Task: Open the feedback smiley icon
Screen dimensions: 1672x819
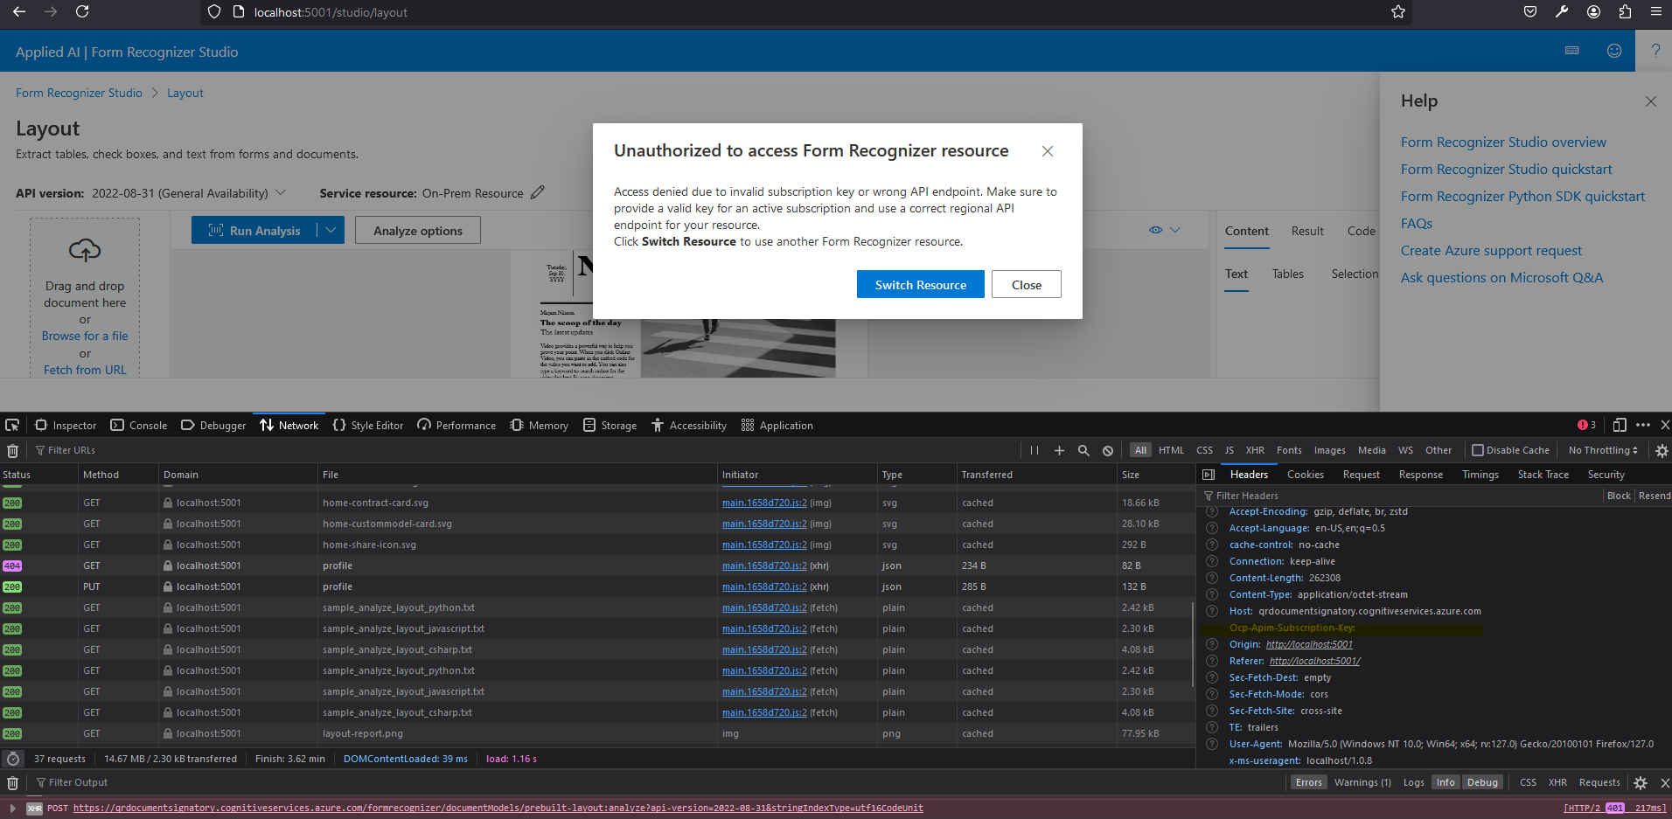Action: point(1614,51)
